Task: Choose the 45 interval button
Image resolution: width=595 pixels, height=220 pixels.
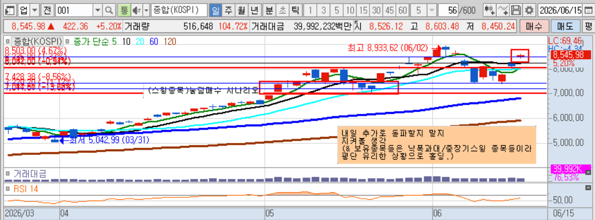Action: (x=389, y=10)
